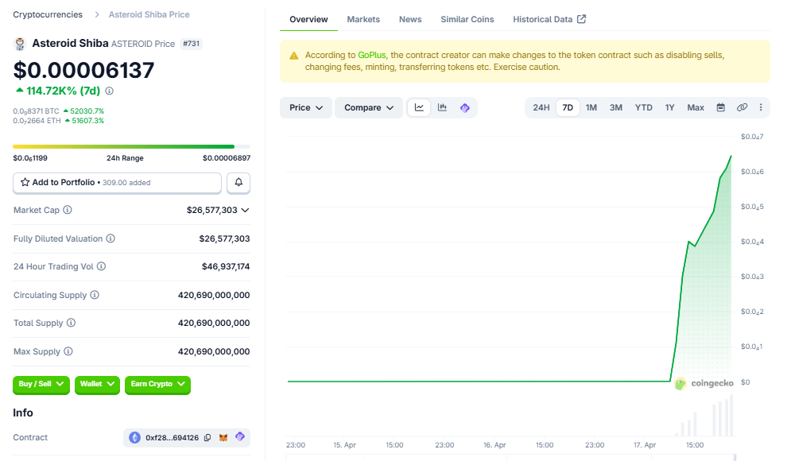791x461 pixels.
Task: Copy the chart link via chain icon
Action: point(742,107)
